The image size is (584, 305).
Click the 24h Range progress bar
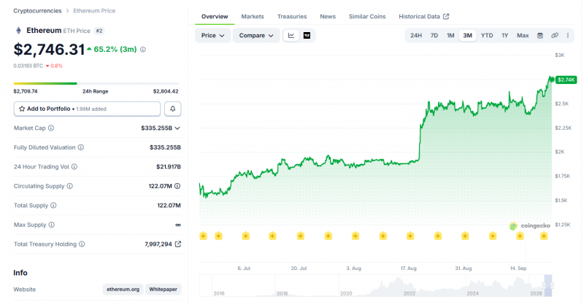[96, 83]
